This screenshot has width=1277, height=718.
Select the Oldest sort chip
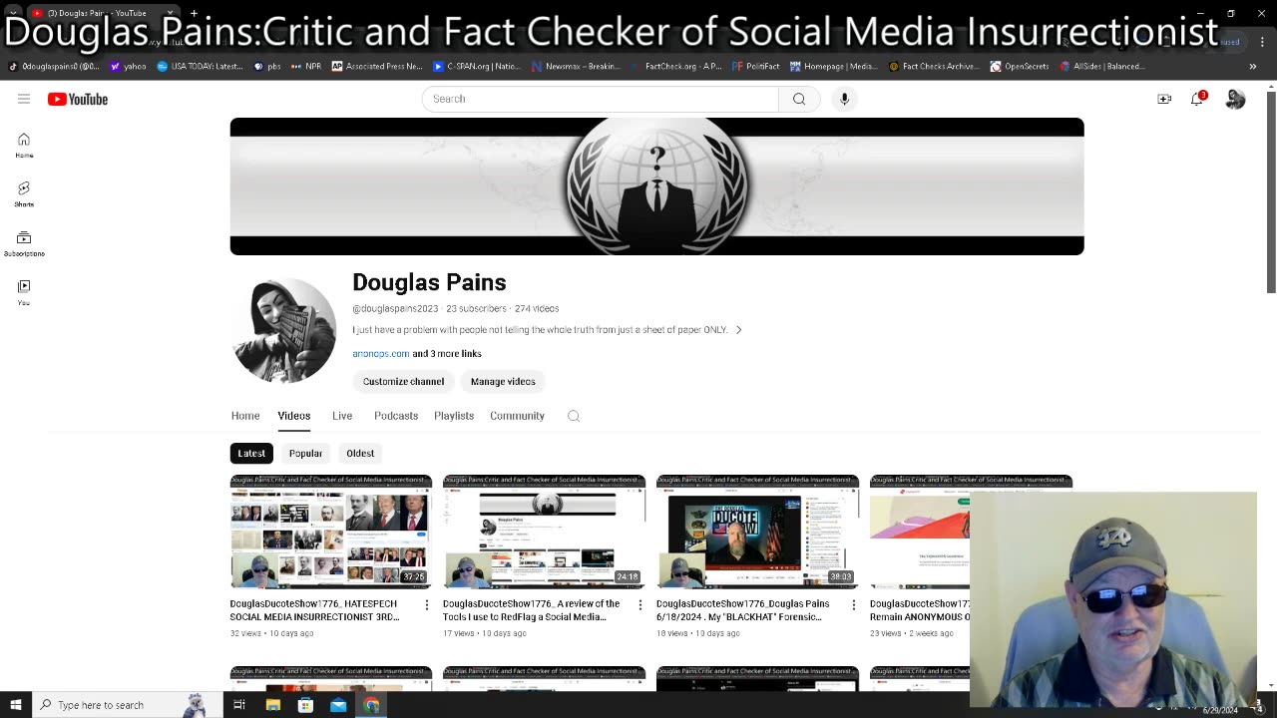click(x=360, y=453)
